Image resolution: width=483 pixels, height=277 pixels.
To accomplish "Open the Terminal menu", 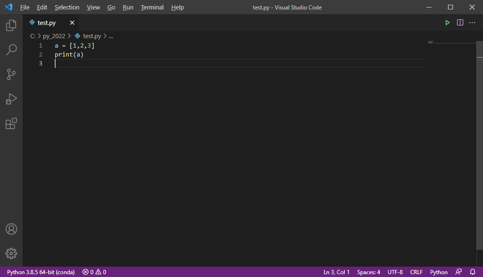I will [x=152, y=7].
